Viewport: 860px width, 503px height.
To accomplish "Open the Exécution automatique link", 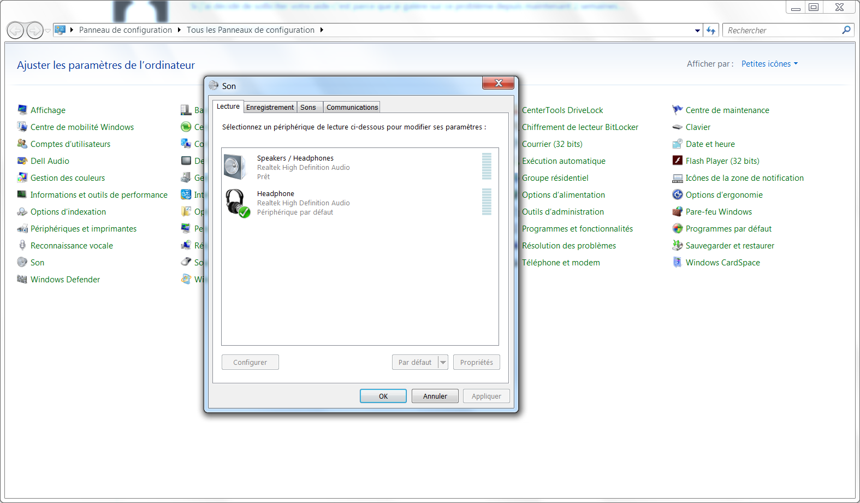I will coord(564,161).
